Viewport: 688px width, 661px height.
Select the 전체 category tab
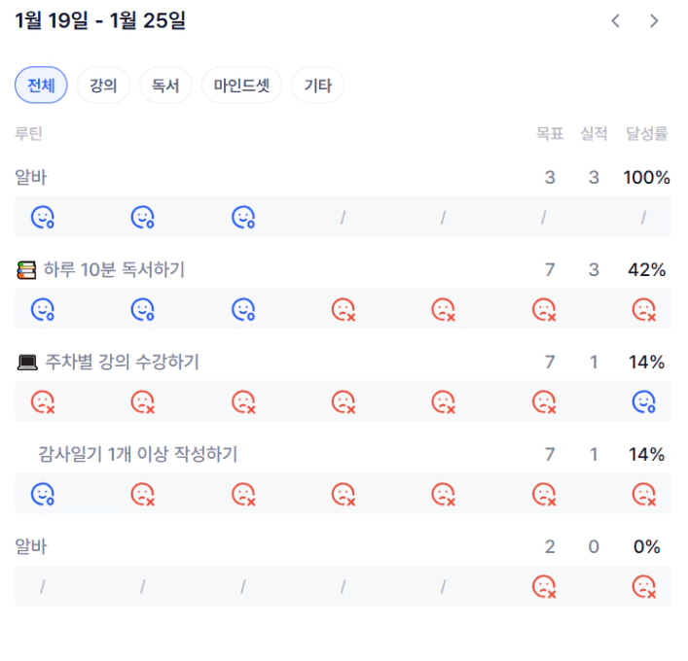tap(41, 86)
